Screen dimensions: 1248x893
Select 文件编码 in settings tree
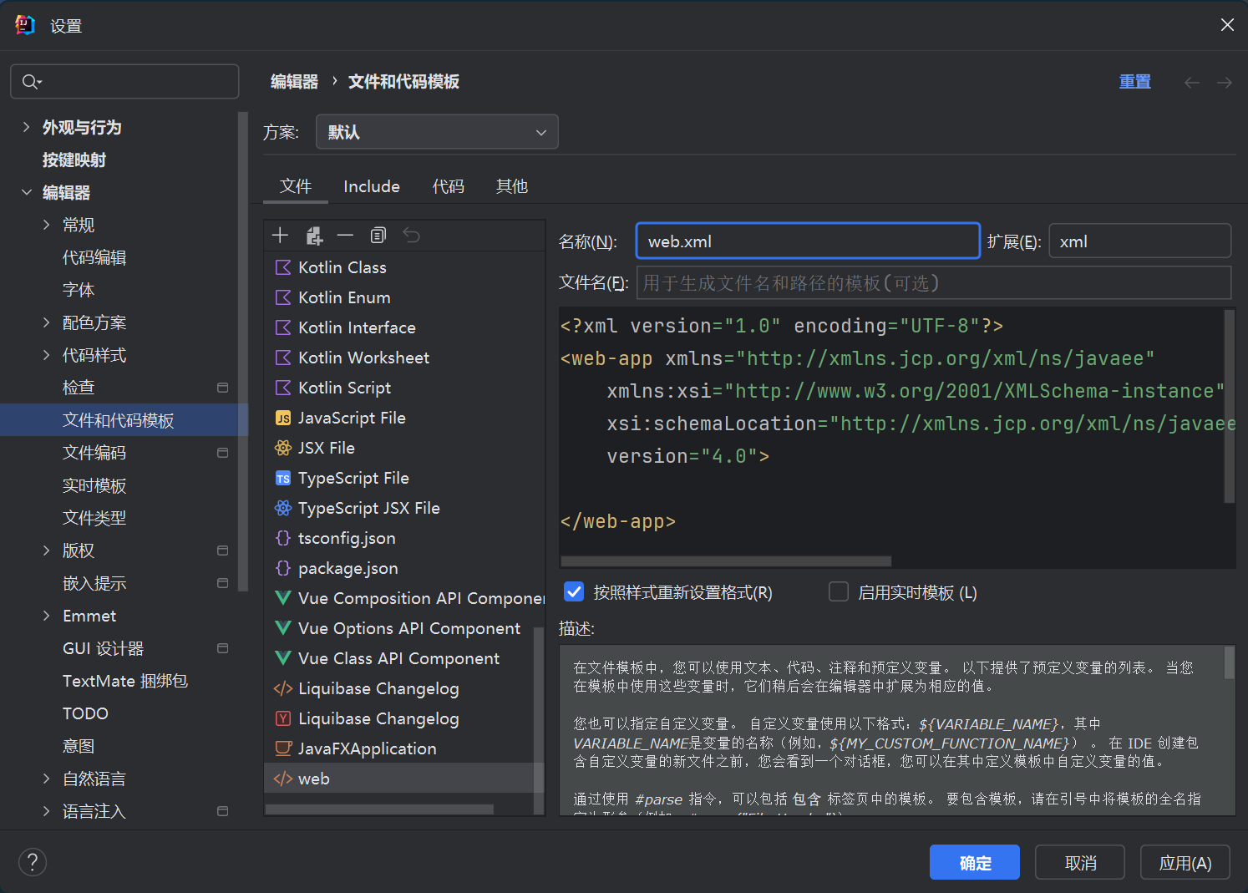coord(94,453)
